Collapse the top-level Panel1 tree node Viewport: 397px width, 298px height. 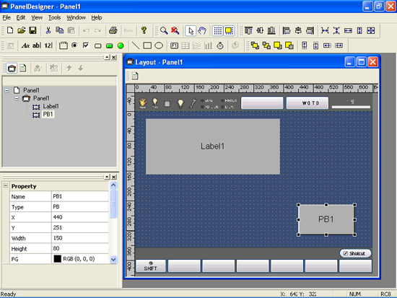6,90
